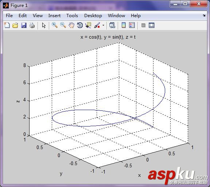Click the MATLAB logo in title bar
210x187 pixels.
pyautogui.click(x=6, y=5)
